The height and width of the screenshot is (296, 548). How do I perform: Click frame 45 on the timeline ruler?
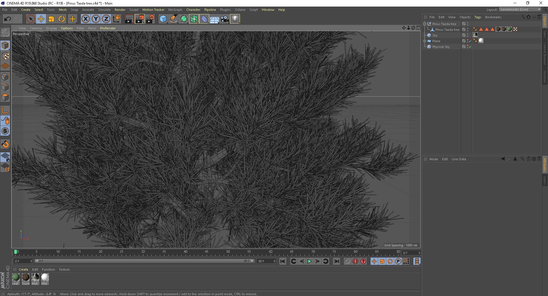pyautogui.click(x=207, y=252)
